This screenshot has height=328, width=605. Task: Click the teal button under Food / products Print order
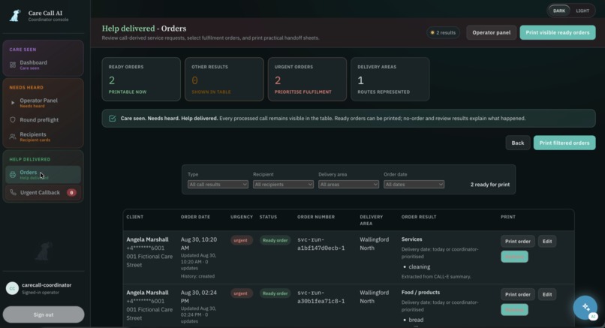(x=514, y=309)
